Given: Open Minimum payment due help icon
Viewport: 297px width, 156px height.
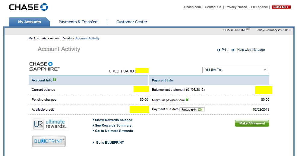Looking at the screenshot, I should pos(187,99).
